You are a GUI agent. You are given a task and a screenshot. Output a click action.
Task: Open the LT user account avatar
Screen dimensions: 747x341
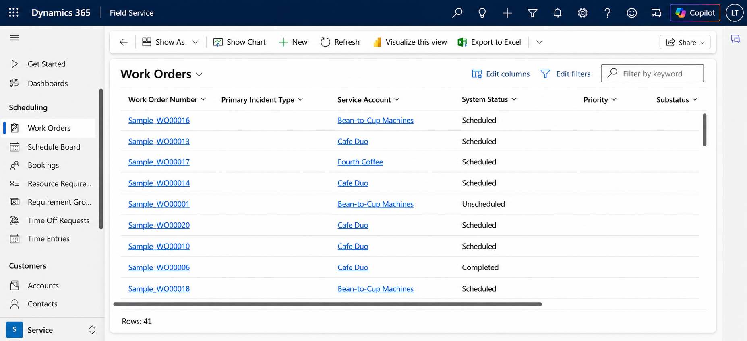tap(735, 13)
